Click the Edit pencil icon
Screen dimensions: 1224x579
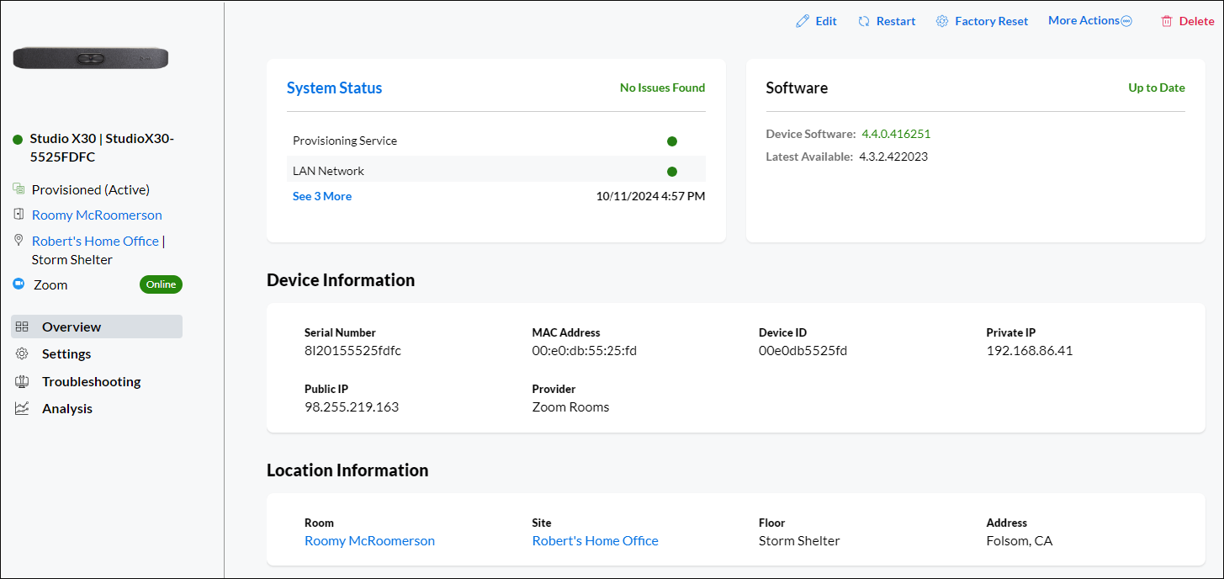coord(803,21)
